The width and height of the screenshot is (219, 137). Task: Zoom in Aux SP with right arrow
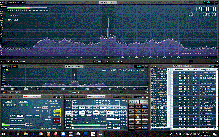78,92
